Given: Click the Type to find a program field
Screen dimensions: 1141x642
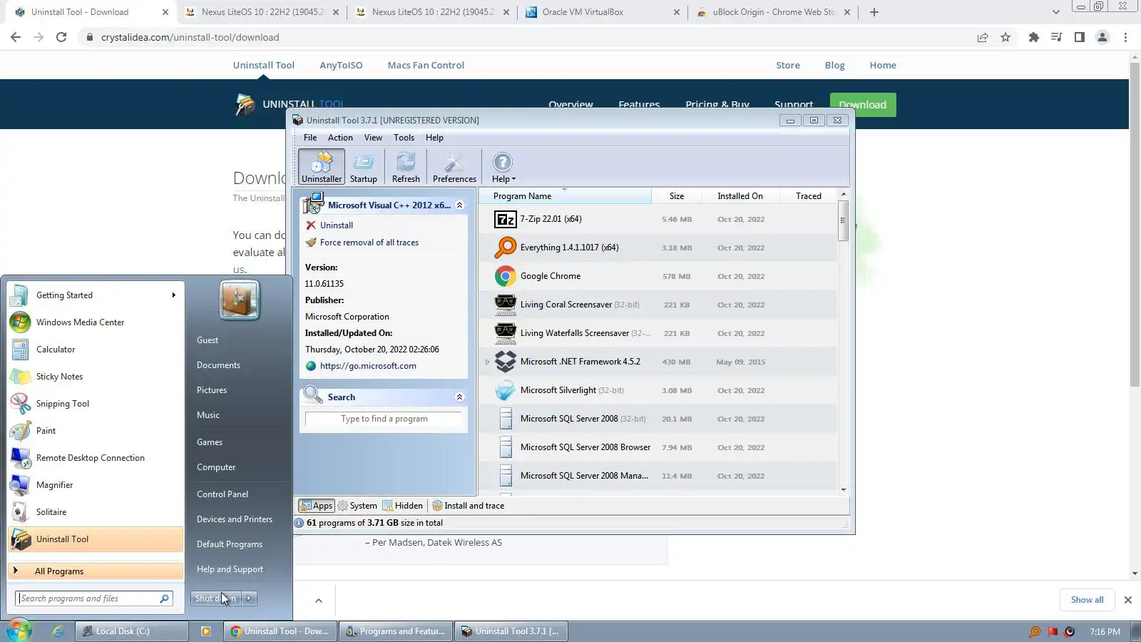Looking at the screenshot, I should pyautogui.click(x=384, y=419).
